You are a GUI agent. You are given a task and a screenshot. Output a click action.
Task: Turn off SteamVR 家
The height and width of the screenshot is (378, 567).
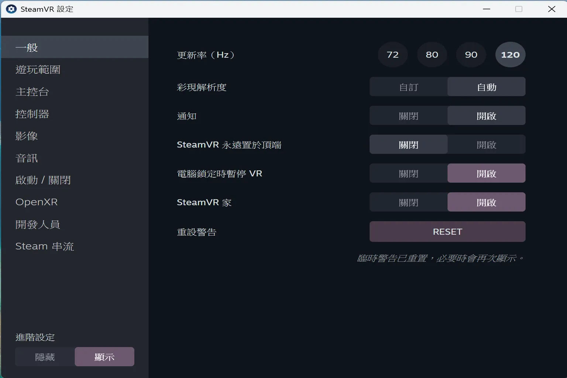(408, 202)
